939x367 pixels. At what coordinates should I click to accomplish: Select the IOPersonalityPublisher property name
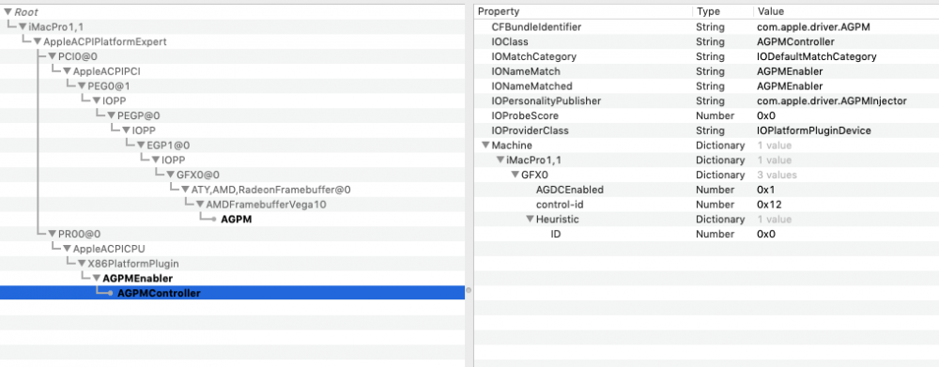point(546,101)
